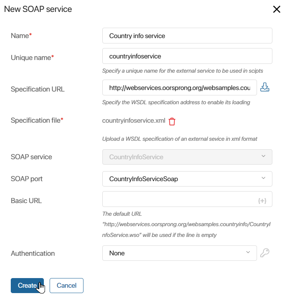This screenshot has width=282, height=295.
Task: Cancel creating the SOAP service
Action: (x=67, y=285)
